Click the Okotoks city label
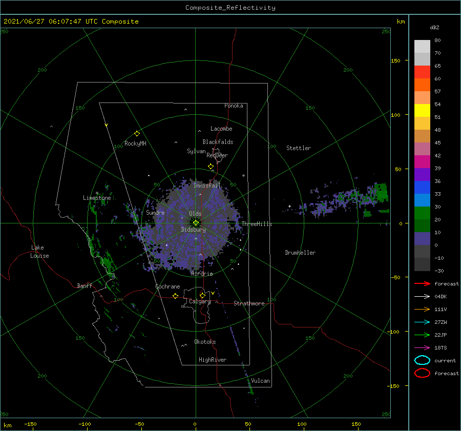461x431 pixels. coord(205,342)
